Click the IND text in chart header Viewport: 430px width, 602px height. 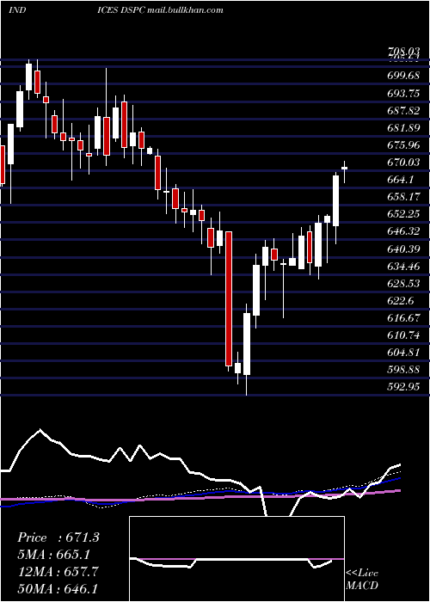[x=17, y=9]
